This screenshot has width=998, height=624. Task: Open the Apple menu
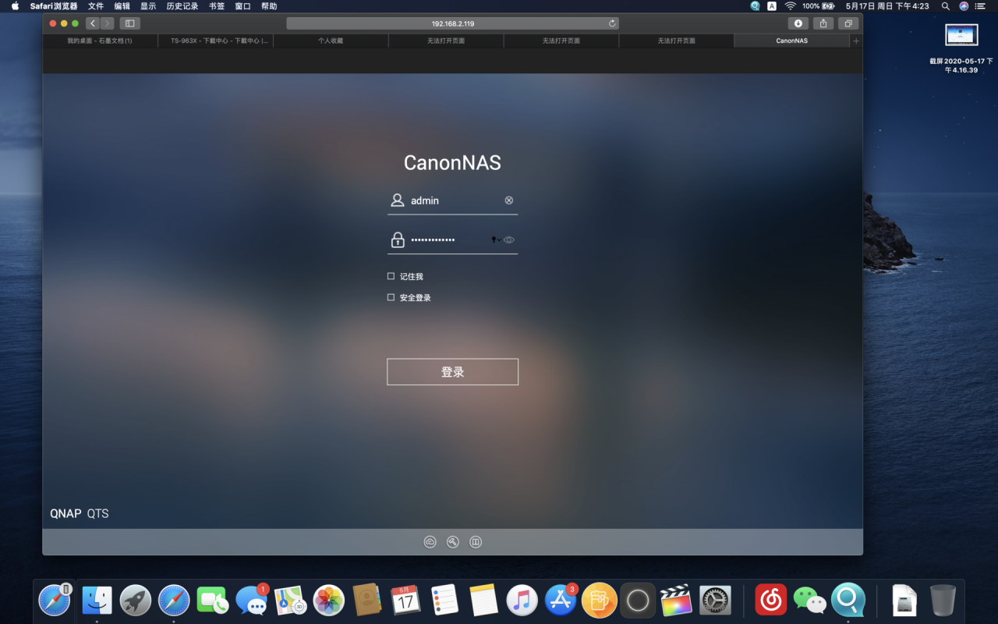[15, 6]
